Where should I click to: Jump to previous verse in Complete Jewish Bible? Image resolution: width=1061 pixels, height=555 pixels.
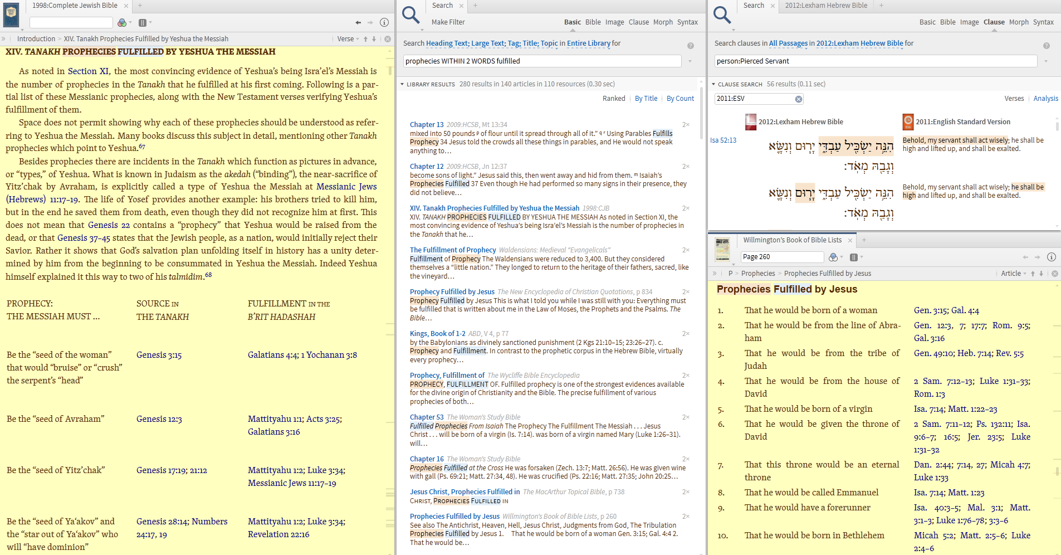click(x=366, y=39)
